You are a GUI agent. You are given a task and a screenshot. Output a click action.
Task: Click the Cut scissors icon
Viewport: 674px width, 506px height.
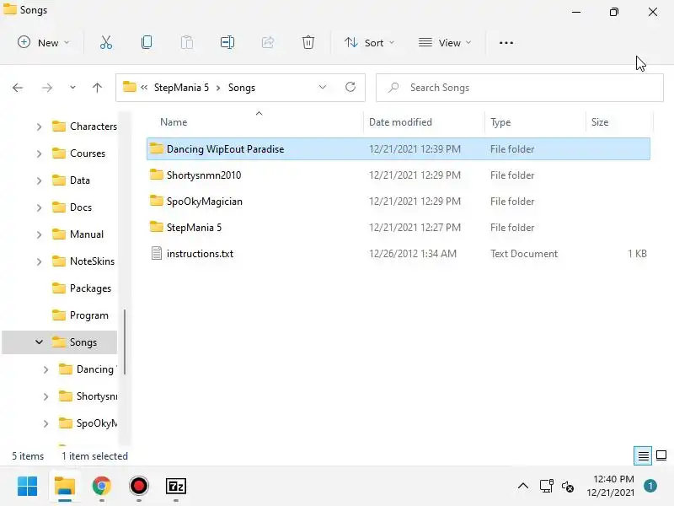click(x=106, y=43)
